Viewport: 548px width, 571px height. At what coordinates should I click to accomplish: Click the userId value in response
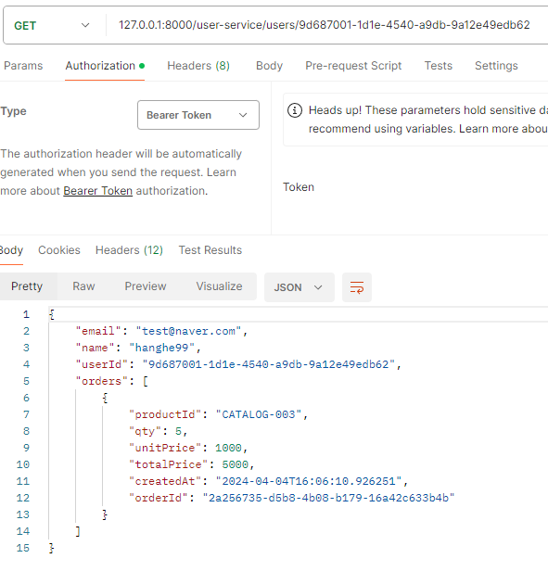point(269,364)
